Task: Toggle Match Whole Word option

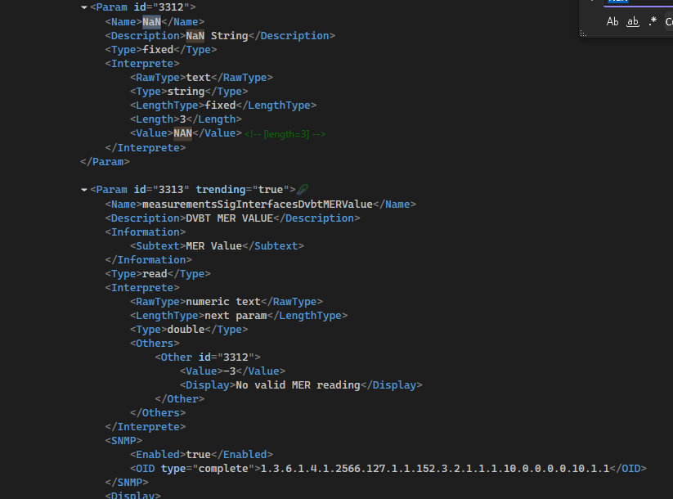Action: [x=632, y=22]
